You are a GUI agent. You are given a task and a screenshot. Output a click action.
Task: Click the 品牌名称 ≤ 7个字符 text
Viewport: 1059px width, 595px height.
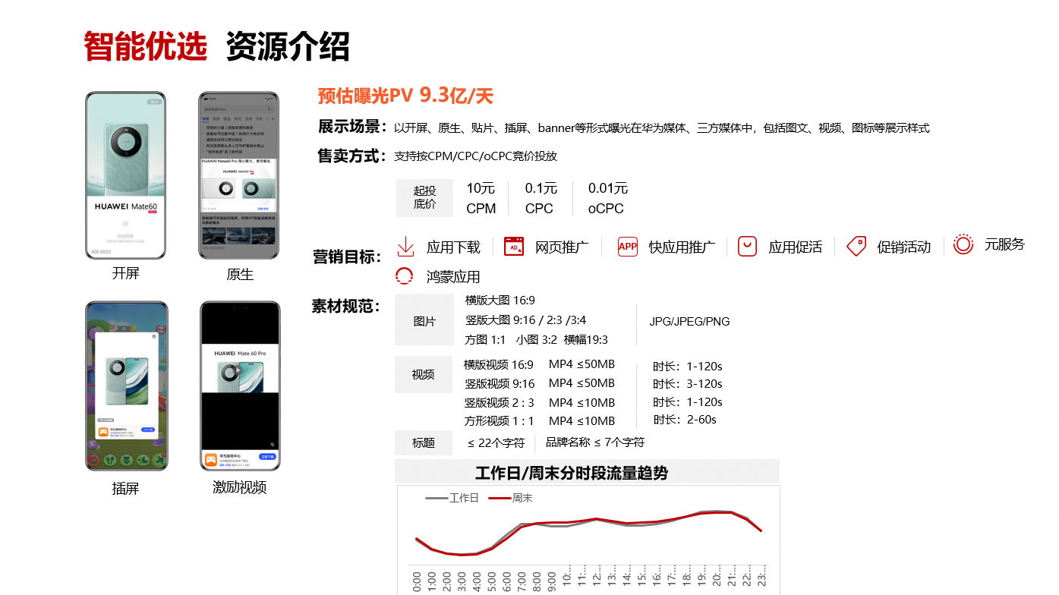click(x=595, y=442)
